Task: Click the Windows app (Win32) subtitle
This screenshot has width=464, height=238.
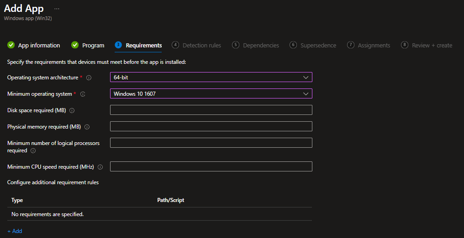Action: tap(28, 18)
